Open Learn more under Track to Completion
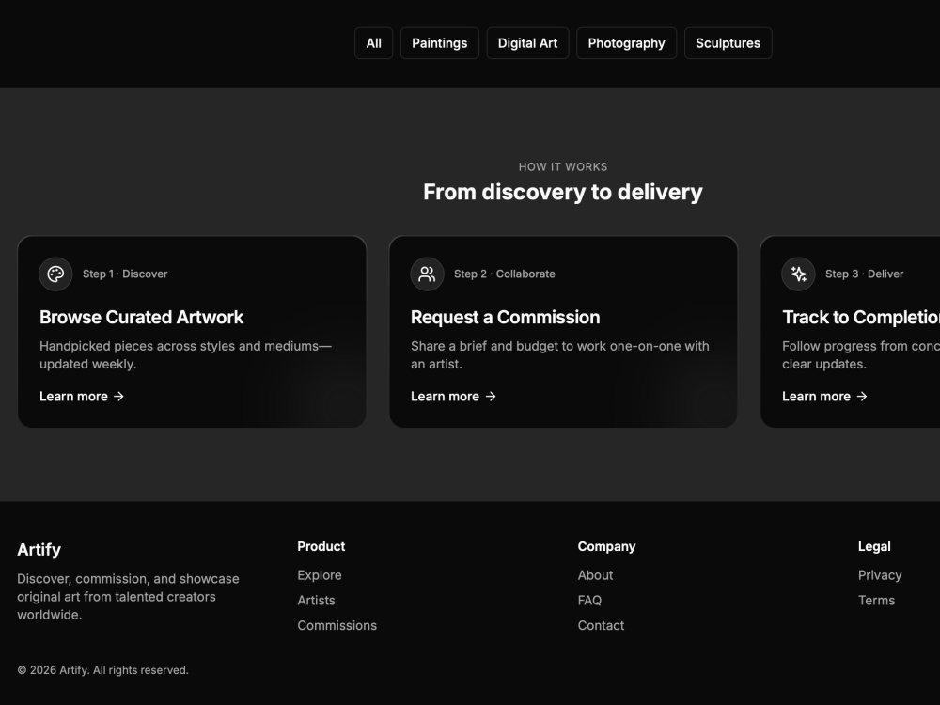The image size is (940, 705). pyautogui.click(x=824, y=397)
